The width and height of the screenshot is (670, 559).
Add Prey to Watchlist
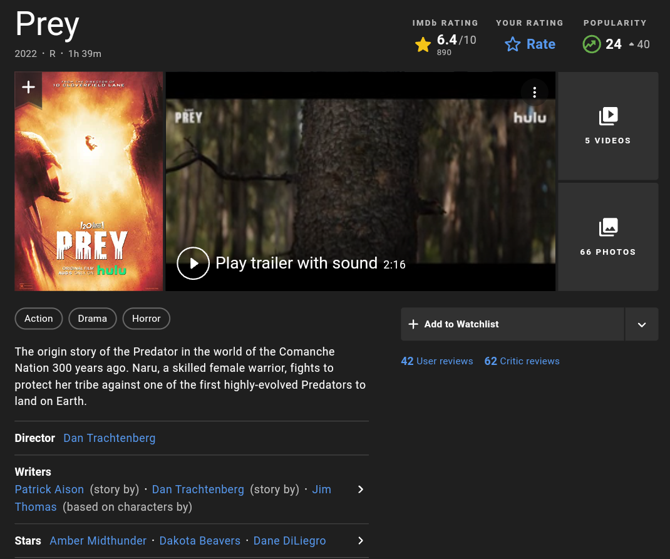click(x=512, y=324)
